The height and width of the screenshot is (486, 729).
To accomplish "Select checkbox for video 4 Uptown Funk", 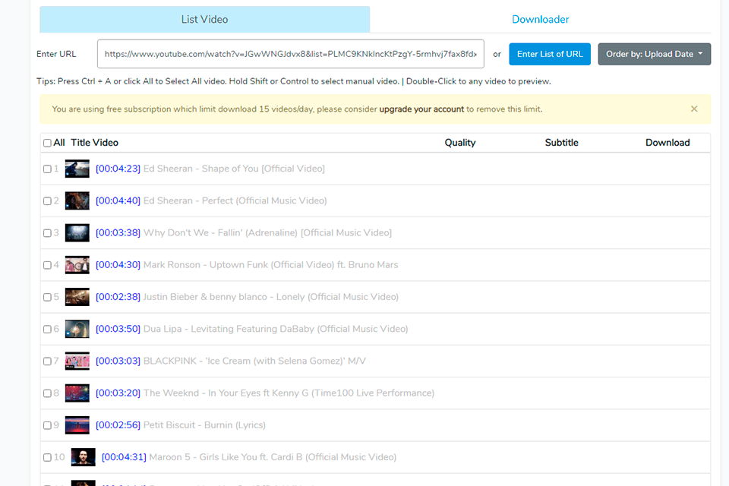I will [x=47, y=266].
